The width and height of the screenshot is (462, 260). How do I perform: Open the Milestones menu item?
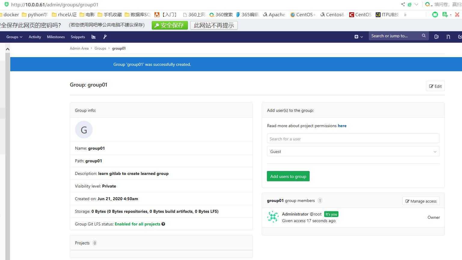56,37
